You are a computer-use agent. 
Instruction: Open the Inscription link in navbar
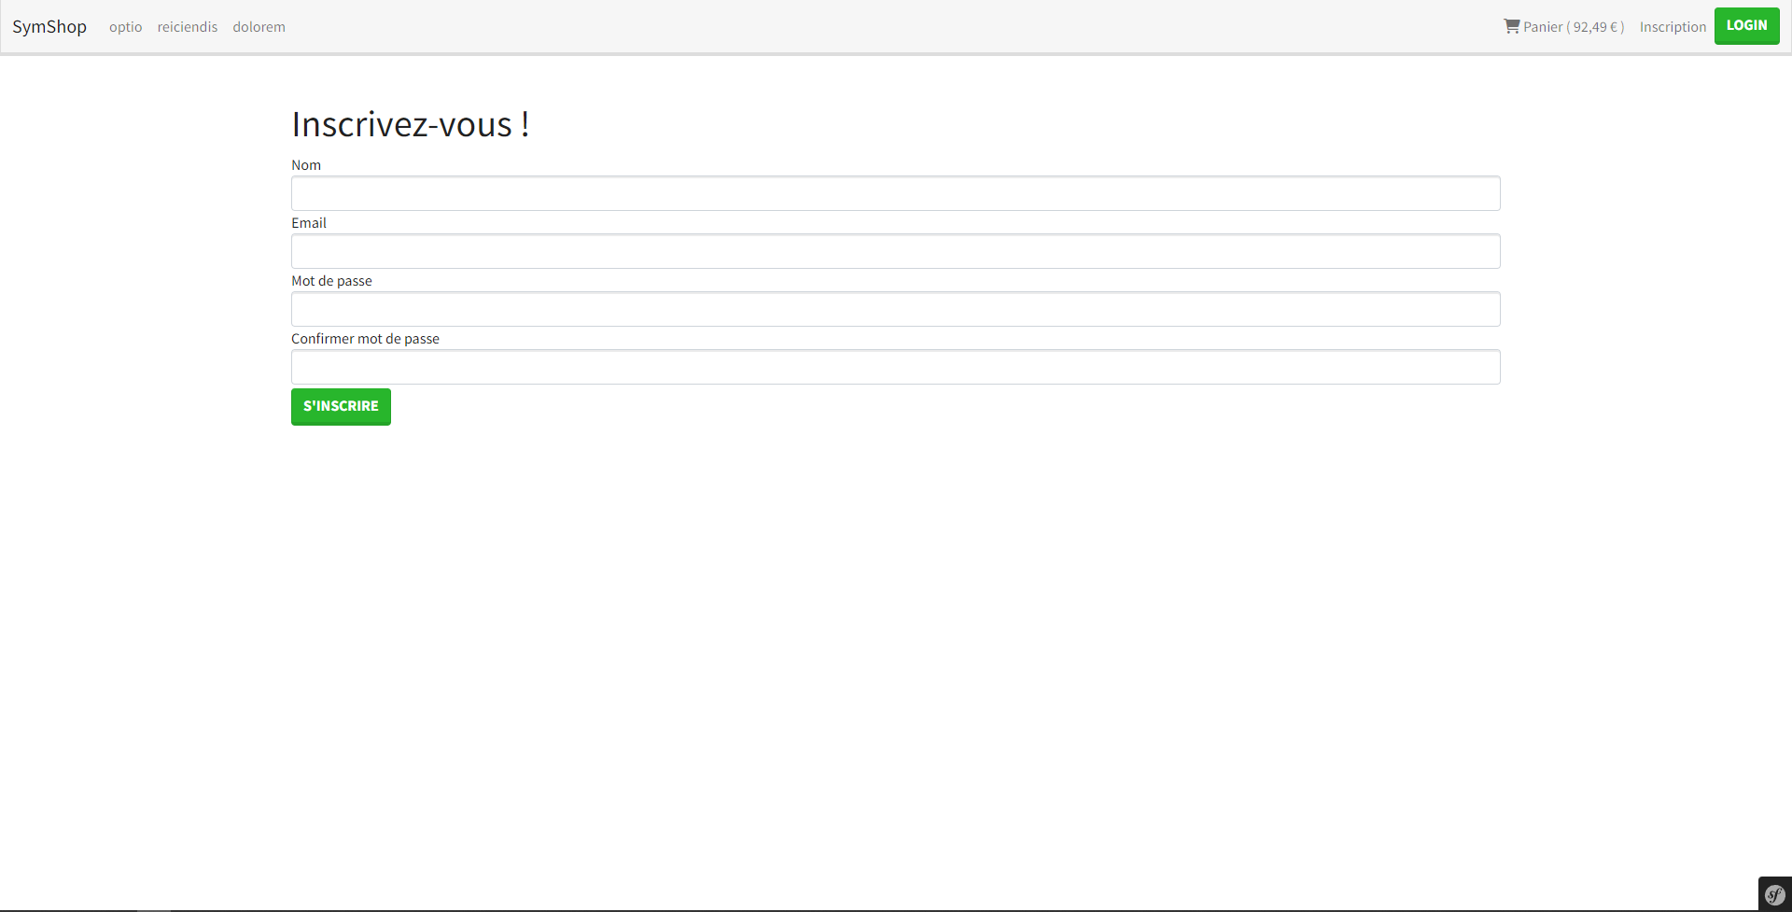pos(1673,27)
